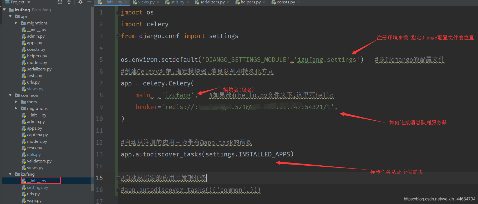
Task: Click the folder icon beside common
Action: (x=17, y=95)
